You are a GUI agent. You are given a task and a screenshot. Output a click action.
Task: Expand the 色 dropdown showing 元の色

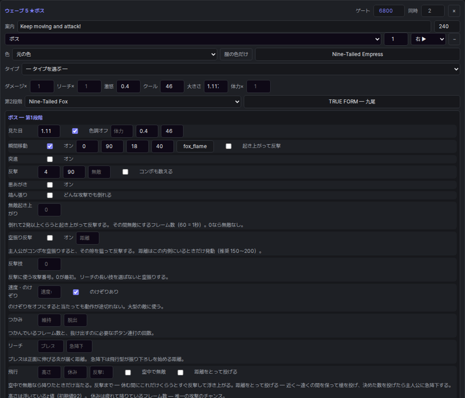[x=115, y=54]
